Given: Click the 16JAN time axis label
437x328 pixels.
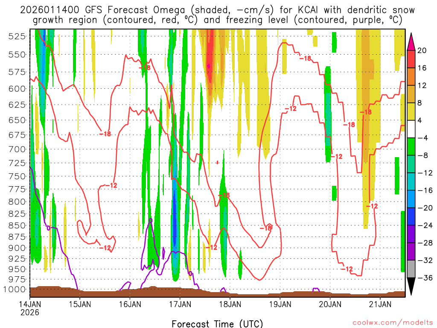Looking at the screenshot, I should 130,304.
